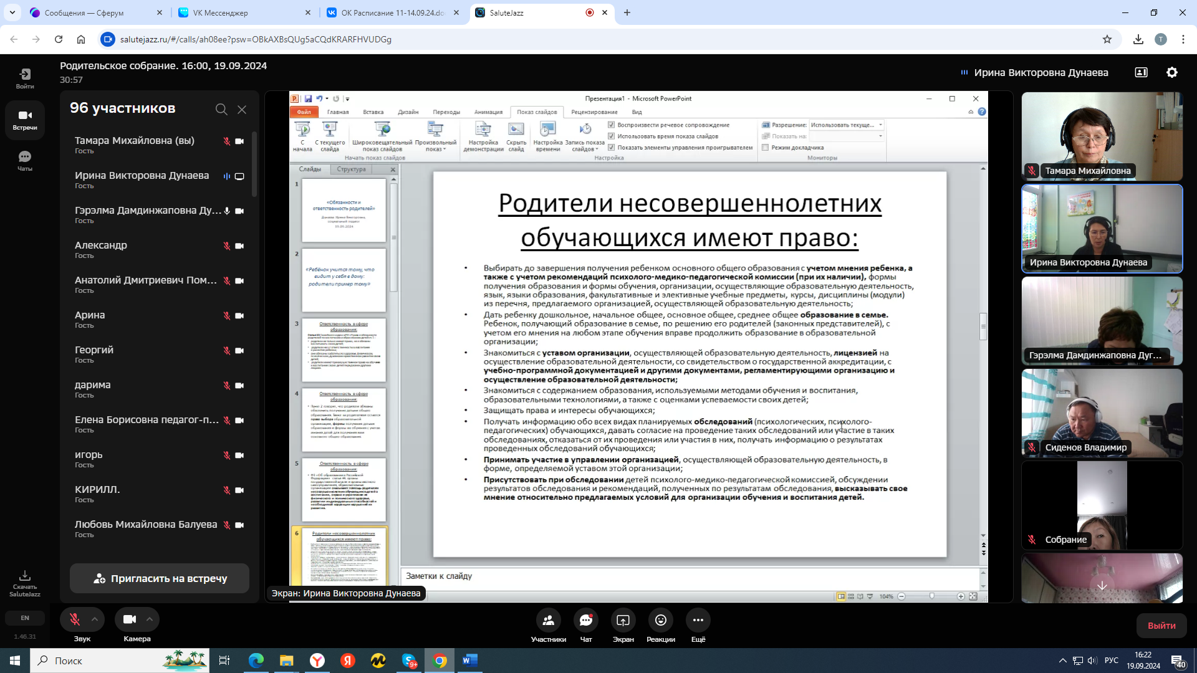Viewport: 1197px width, 673px height.
Task: Show more video tiles with down arrow
Action: 1102,586
